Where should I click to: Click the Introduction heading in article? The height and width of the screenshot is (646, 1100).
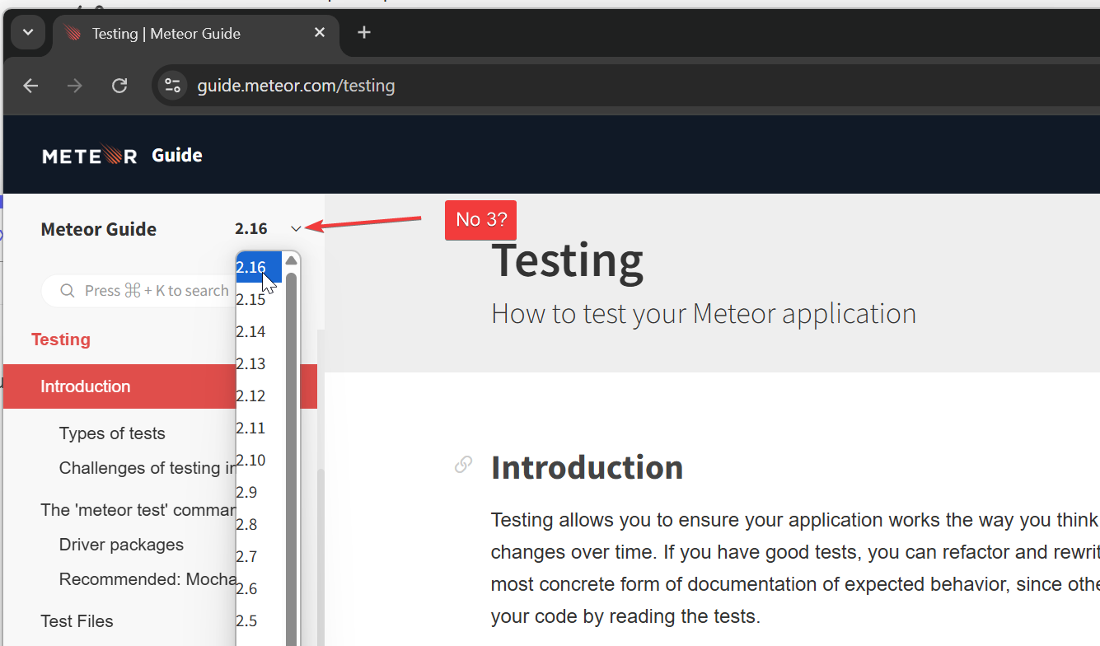[x=587, y=467]
